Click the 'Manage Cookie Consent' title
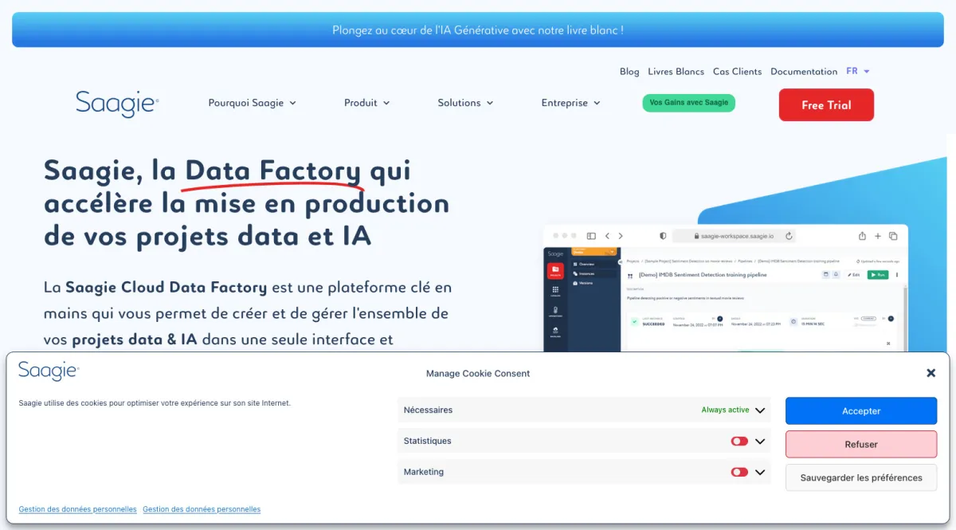The height and width of the screenshot is (530, 956). pos(478,373)
